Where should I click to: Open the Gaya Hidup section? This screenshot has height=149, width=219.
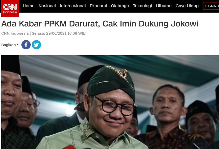click(x=187, y=6)
